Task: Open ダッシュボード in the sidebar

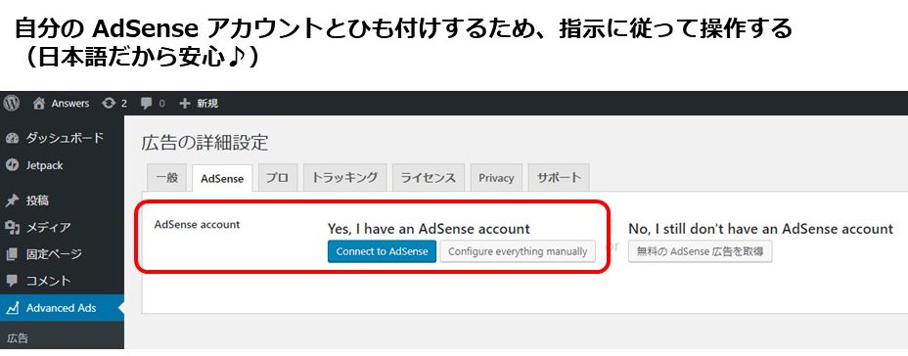Action: [x=62, y=138]
